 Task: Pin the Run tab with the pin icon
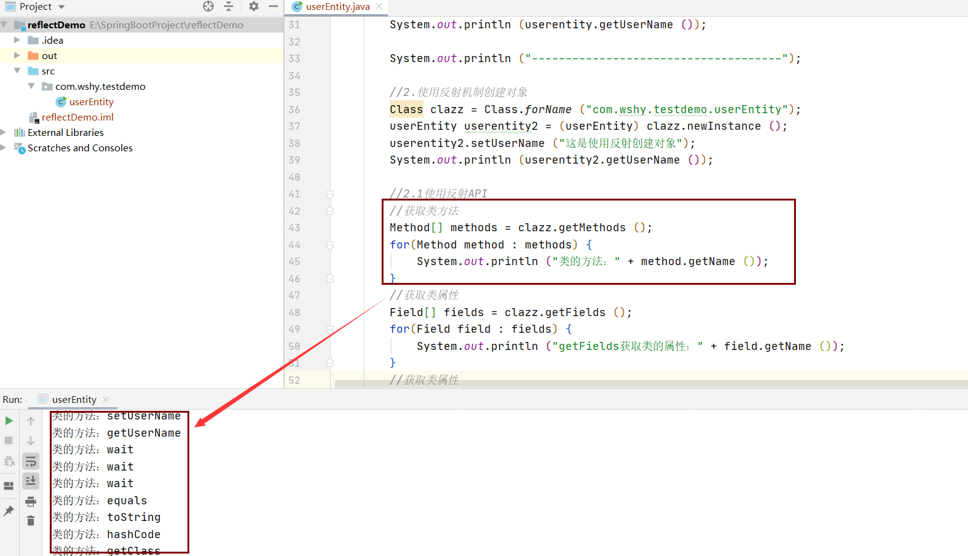pyautogui.click(x=9, y=510)
